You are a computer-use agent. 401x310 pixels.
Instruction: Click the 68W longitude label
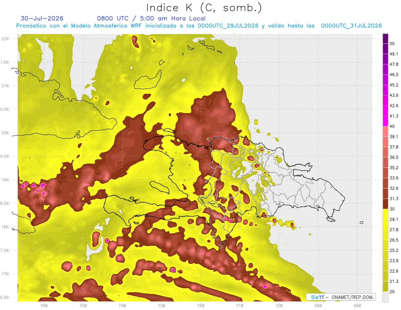[x=357, y=305]
